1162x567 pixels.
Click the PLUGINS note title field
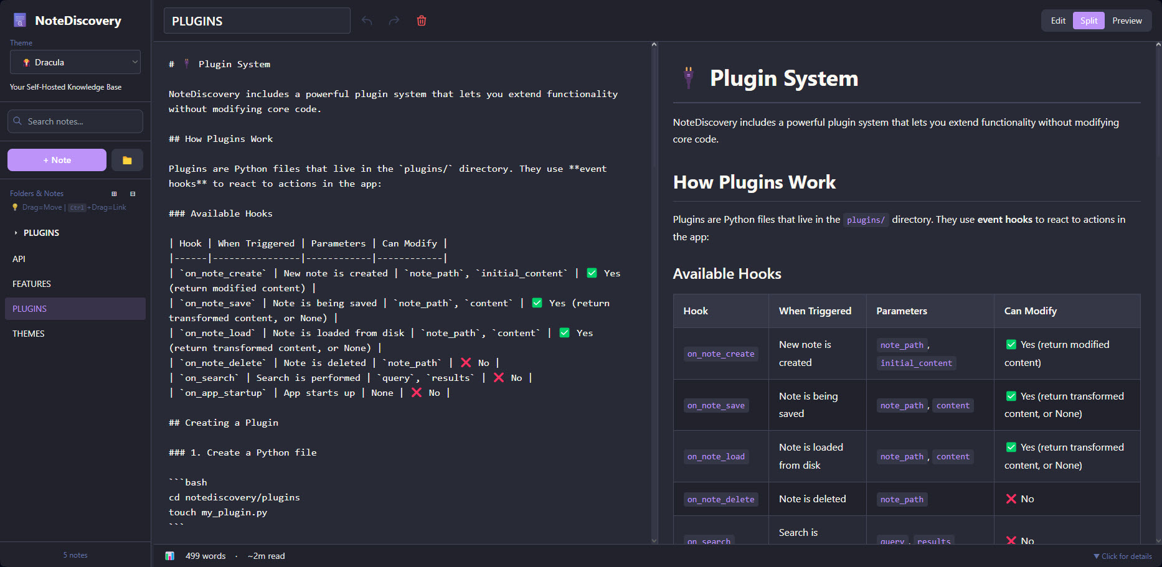(x=257, y=20)
